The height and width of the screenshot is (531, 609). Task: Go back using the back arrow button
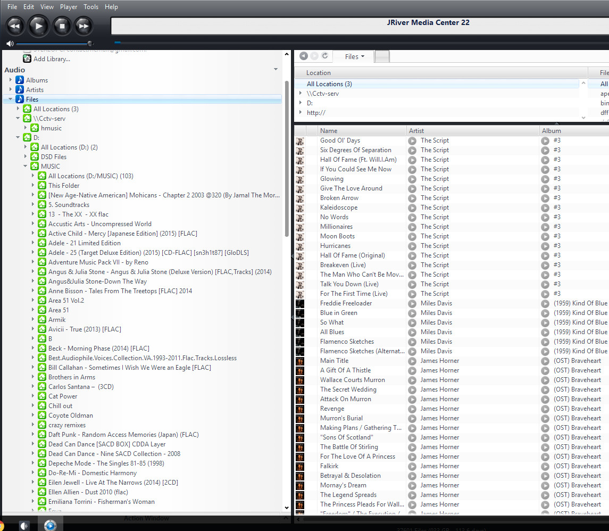point(304,56)
